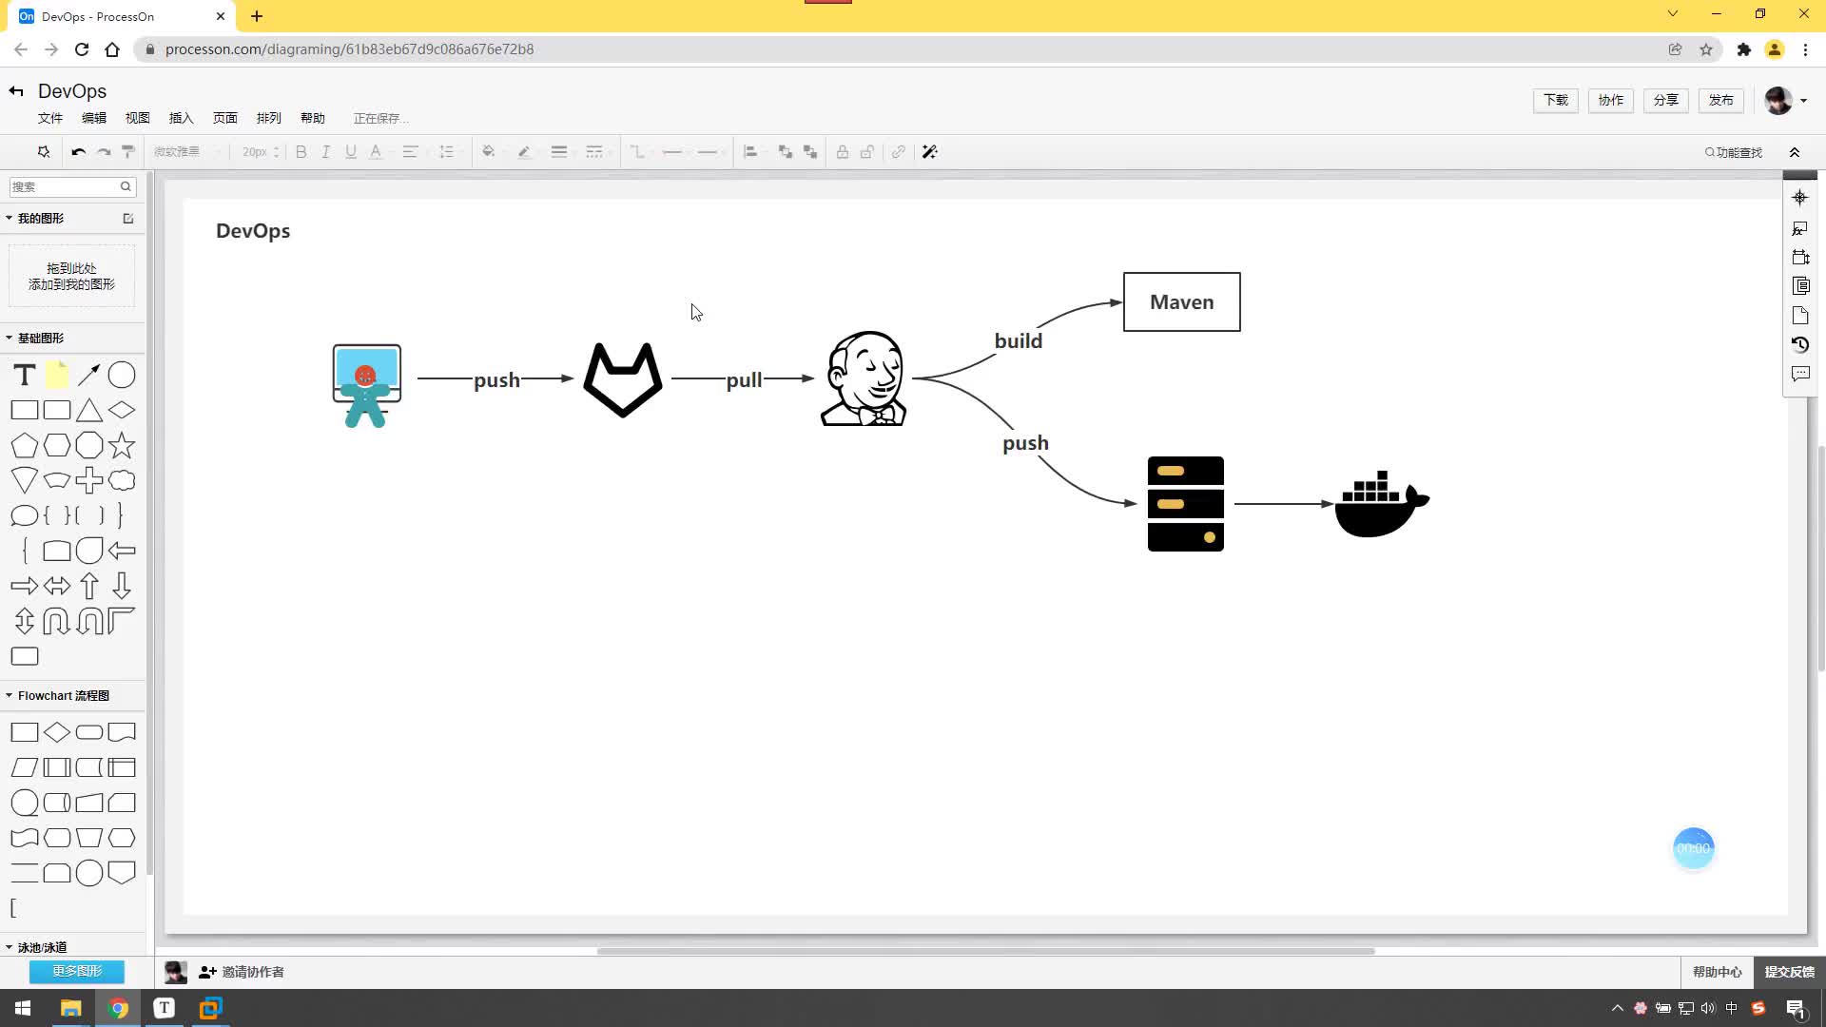Click the bring to front icon
This screenshot has width=1826, height=1027.
[786, 152]
